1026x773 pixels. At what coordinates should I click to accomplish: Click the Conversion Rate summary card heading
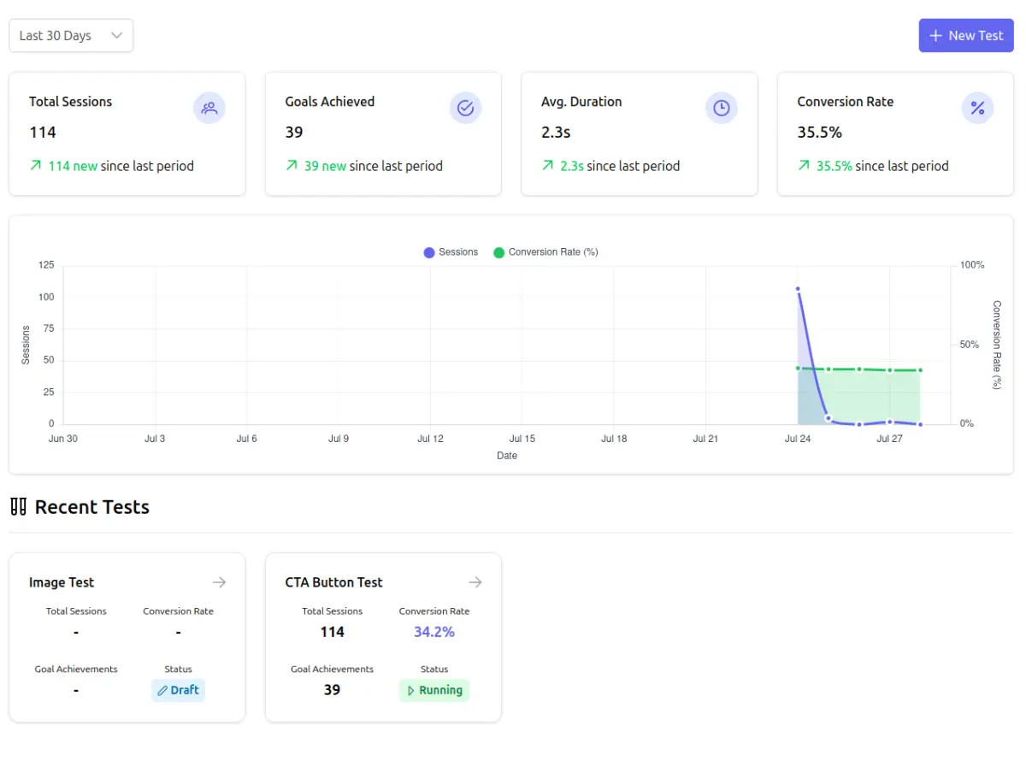tap(845, 102)
